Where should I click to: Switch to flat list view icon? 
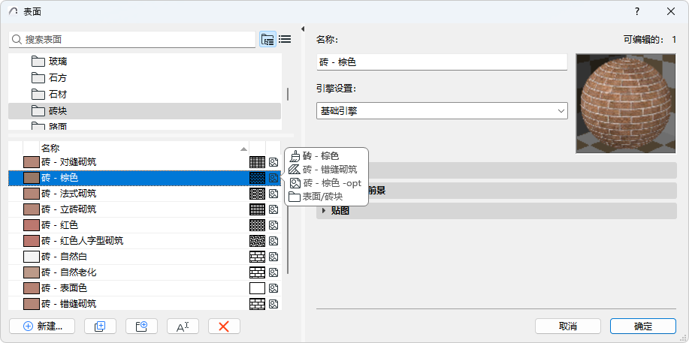[x=285, y=39]
